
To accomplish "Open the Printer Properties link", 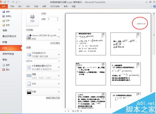I will click(x=55, y=43).
